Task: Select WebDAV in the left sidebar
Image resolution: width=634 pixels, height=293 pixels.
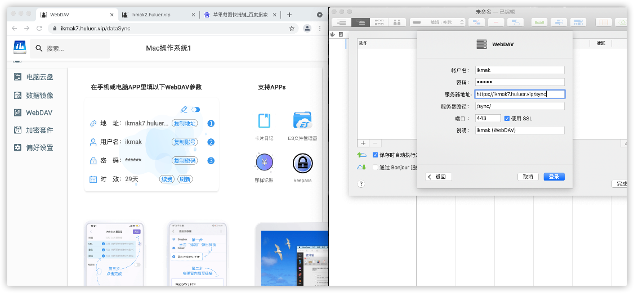Action: [33, 113]
